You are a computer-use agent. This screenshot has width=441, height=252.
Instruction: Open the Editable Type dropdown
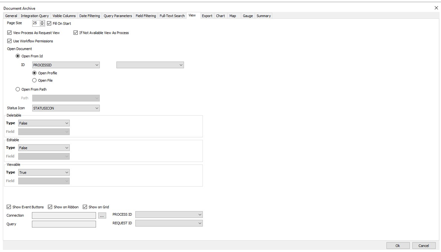[x=44, y=148]
